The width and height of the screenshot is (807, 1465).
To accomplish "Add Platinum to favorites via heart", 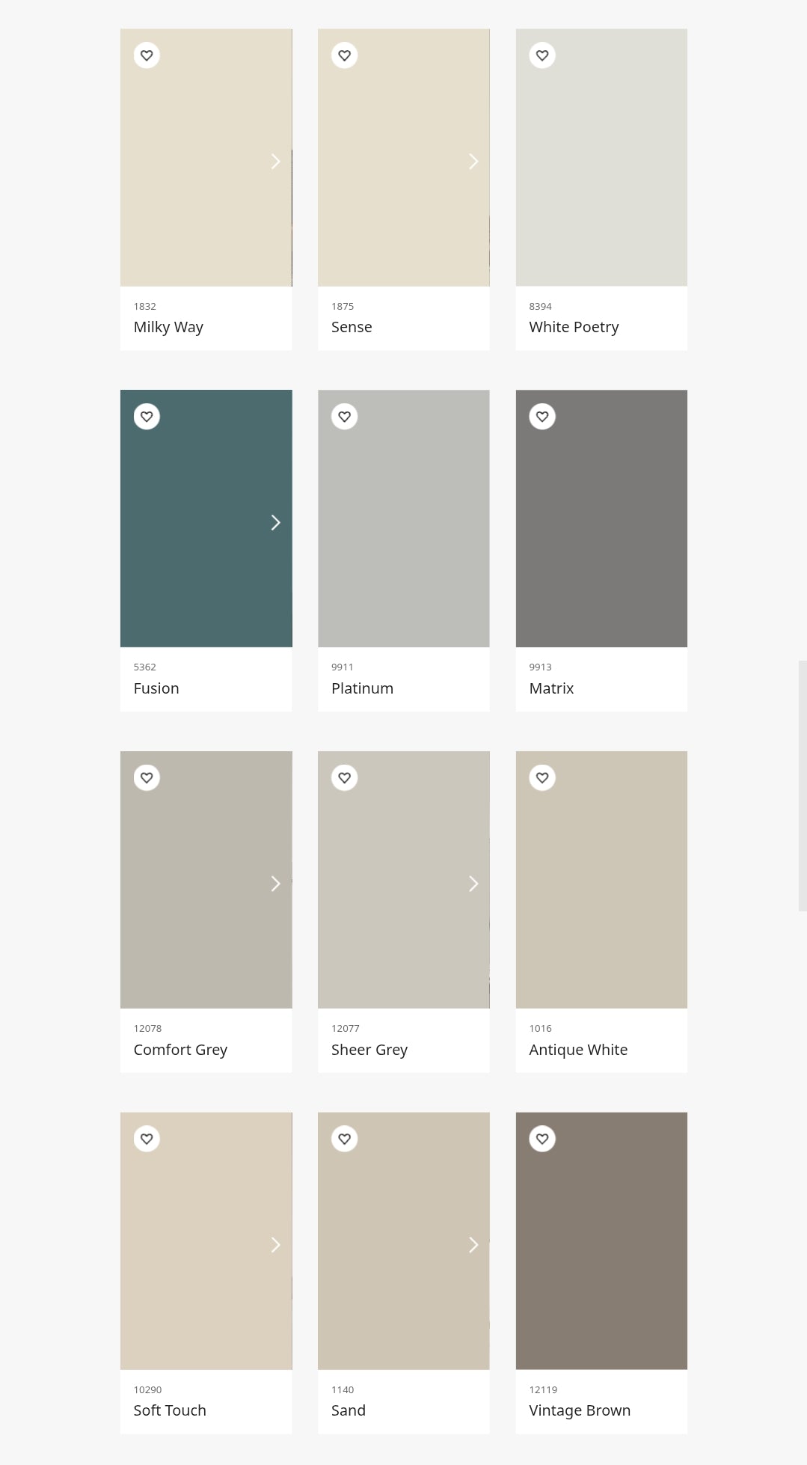I will tap(344, 417).
